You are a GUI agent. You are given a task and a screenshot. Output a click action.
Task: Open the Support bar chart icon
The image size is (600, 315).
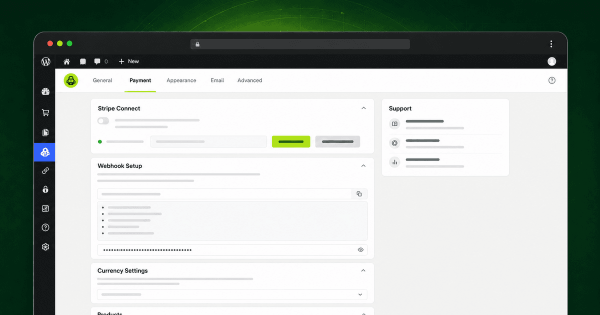pos(394,162)
